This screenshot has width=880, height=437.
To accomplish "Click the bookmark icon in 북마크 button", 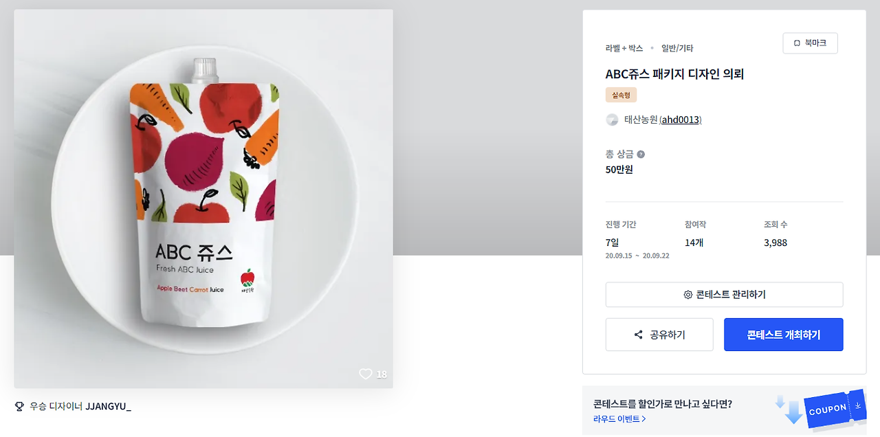I will coord(797,43).
